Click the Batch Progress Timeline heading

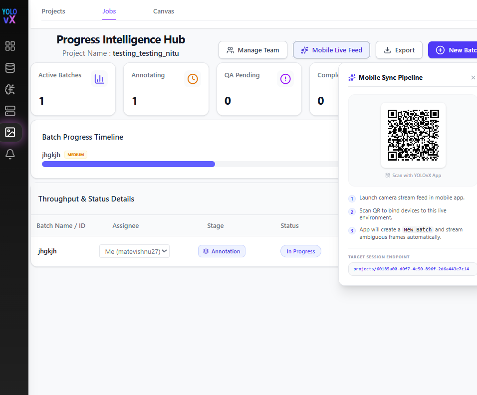[82, 137]
